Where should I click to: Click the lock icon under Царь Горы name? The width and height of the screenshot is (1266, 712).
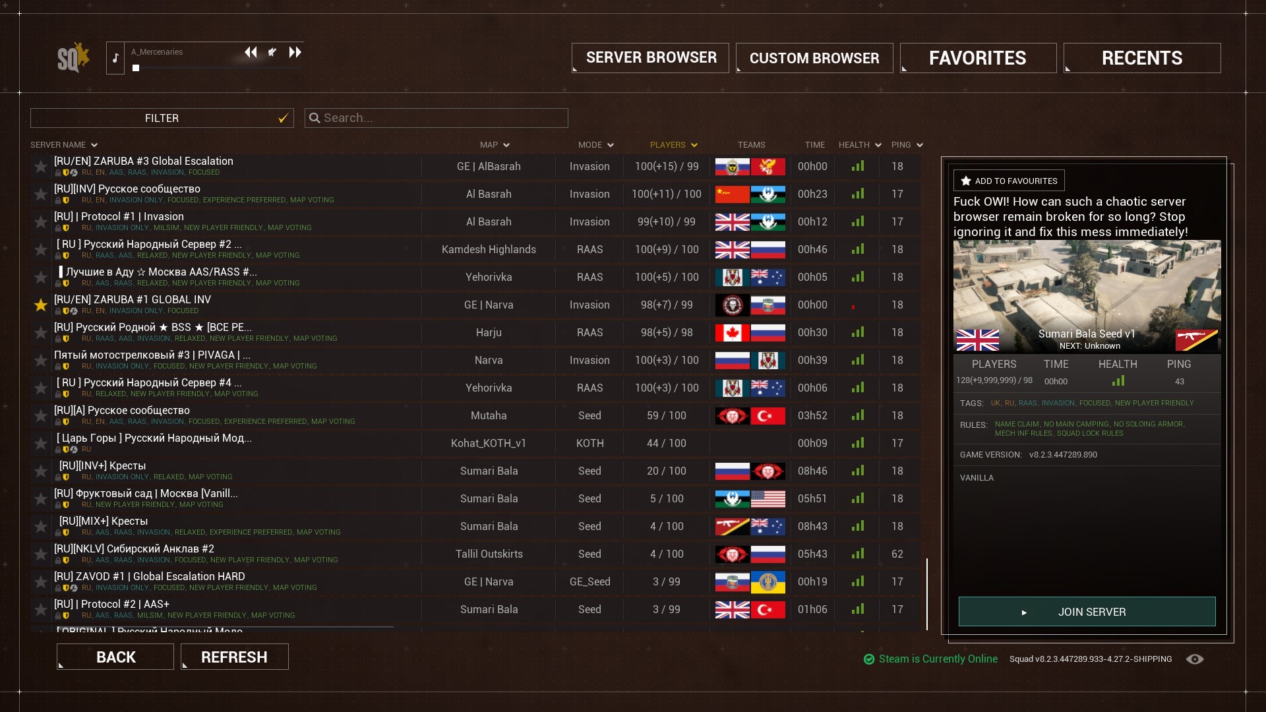point(58,450)
